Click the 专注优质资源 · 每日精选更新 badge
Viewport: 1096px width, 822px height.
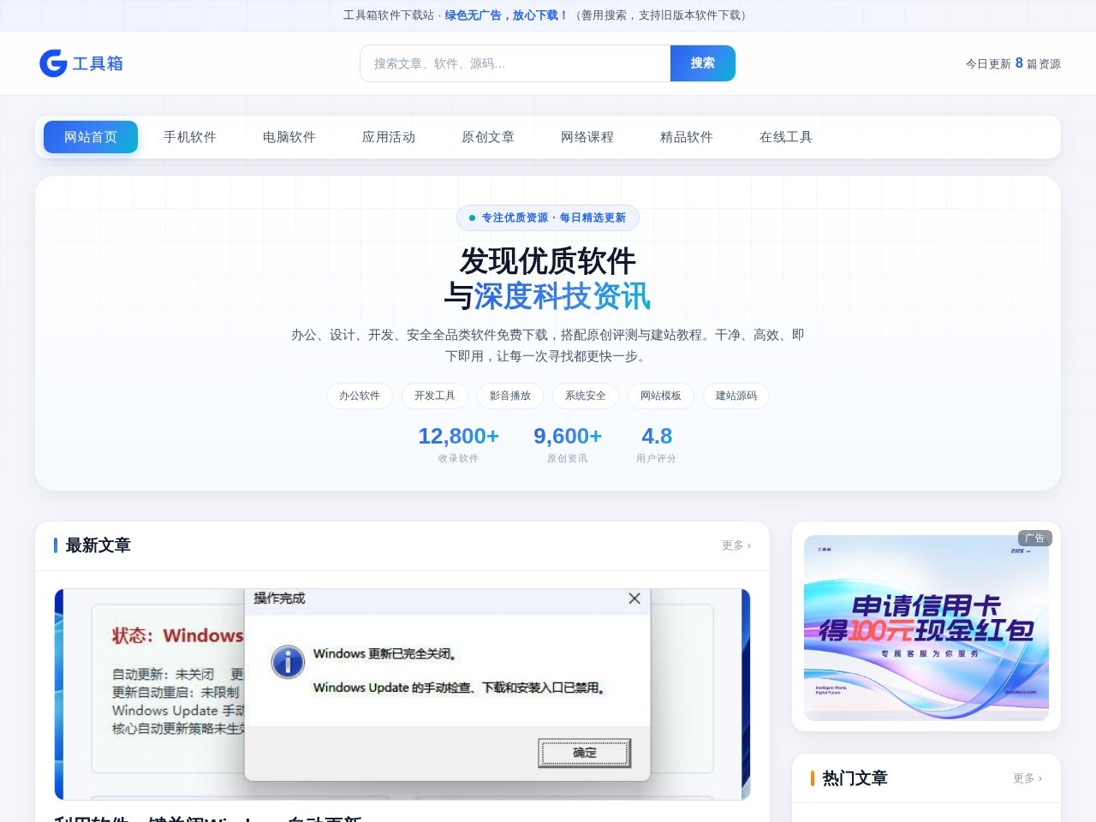pyautogui.click(x=548, y=217)
